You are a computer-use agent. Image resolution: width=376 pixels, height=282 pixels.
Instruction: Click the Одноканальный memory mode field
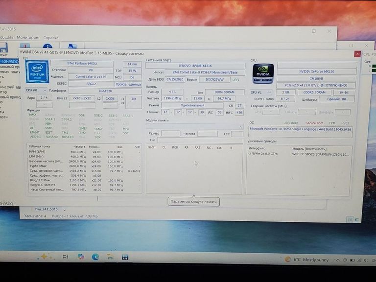tap(192, 105)
